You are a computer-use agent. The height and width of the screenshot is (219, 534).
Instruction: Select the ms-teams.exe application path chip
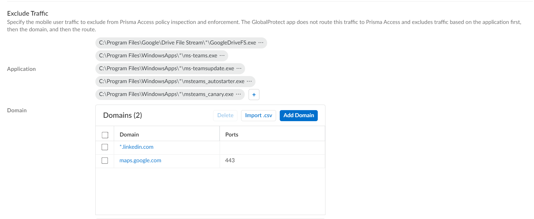[158, 56]
